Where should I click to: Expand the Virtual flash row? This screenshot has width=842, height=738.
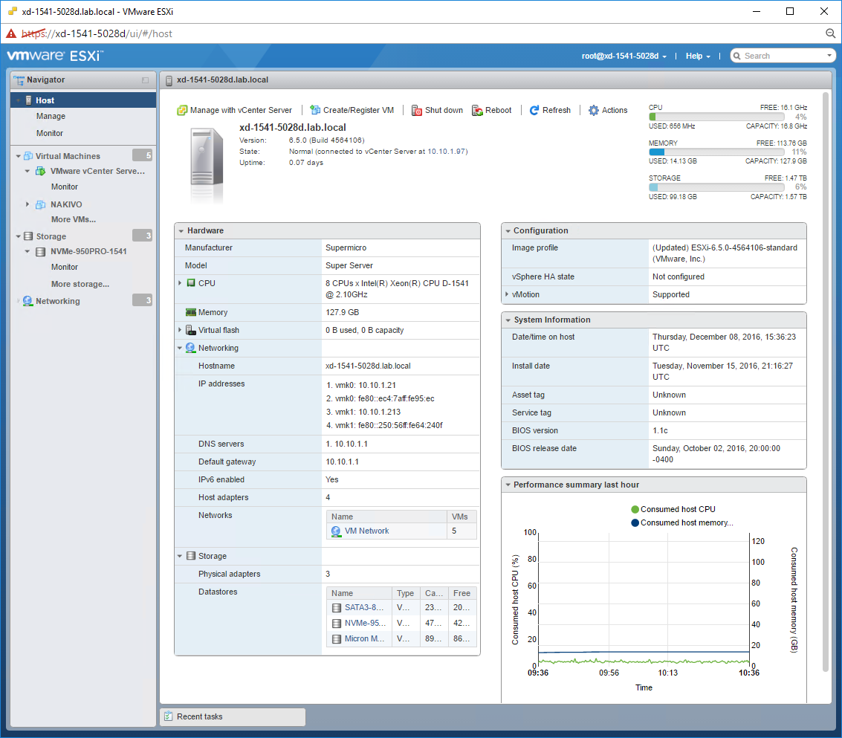click(180, 330)
